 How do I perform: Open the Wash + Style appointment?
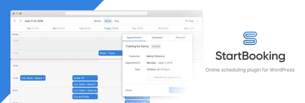tap(110, 53)
